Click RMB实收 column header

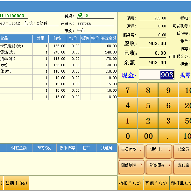[x=44, y=148]
